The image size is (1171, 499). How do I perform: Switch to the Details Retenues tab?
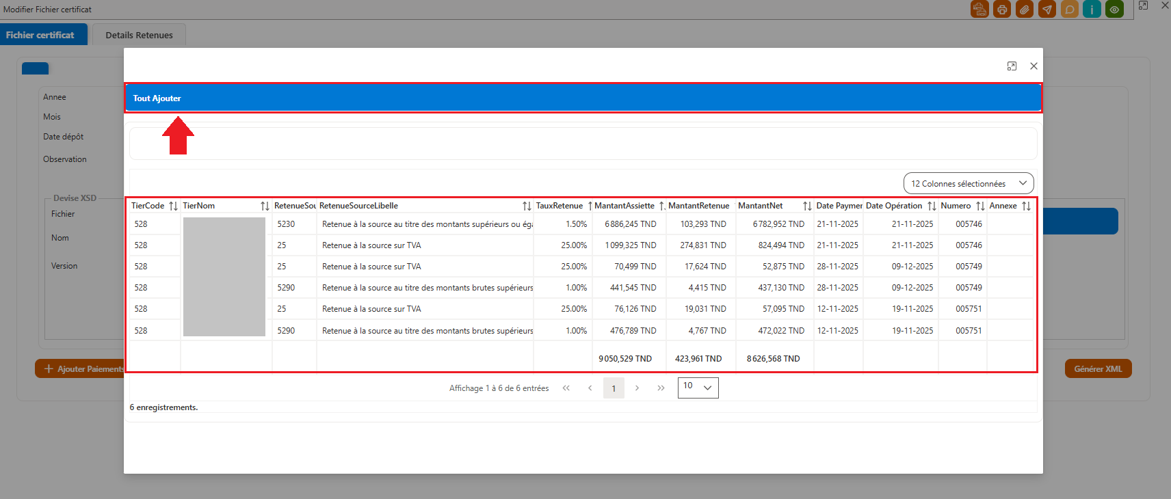[x=139, y=35]
